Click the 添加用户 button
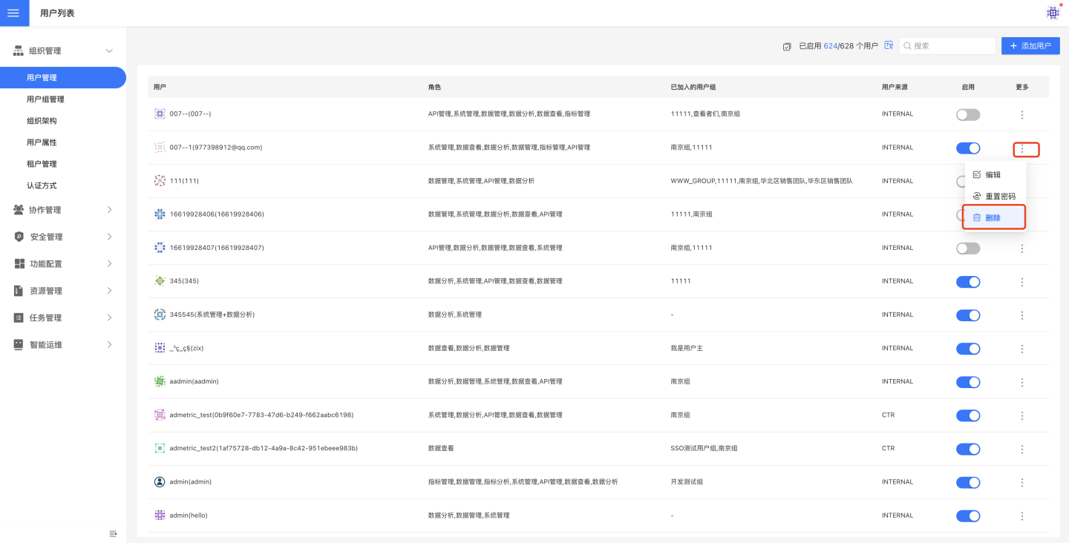This screenshot has height=543, width=1069. point(1030,46)
